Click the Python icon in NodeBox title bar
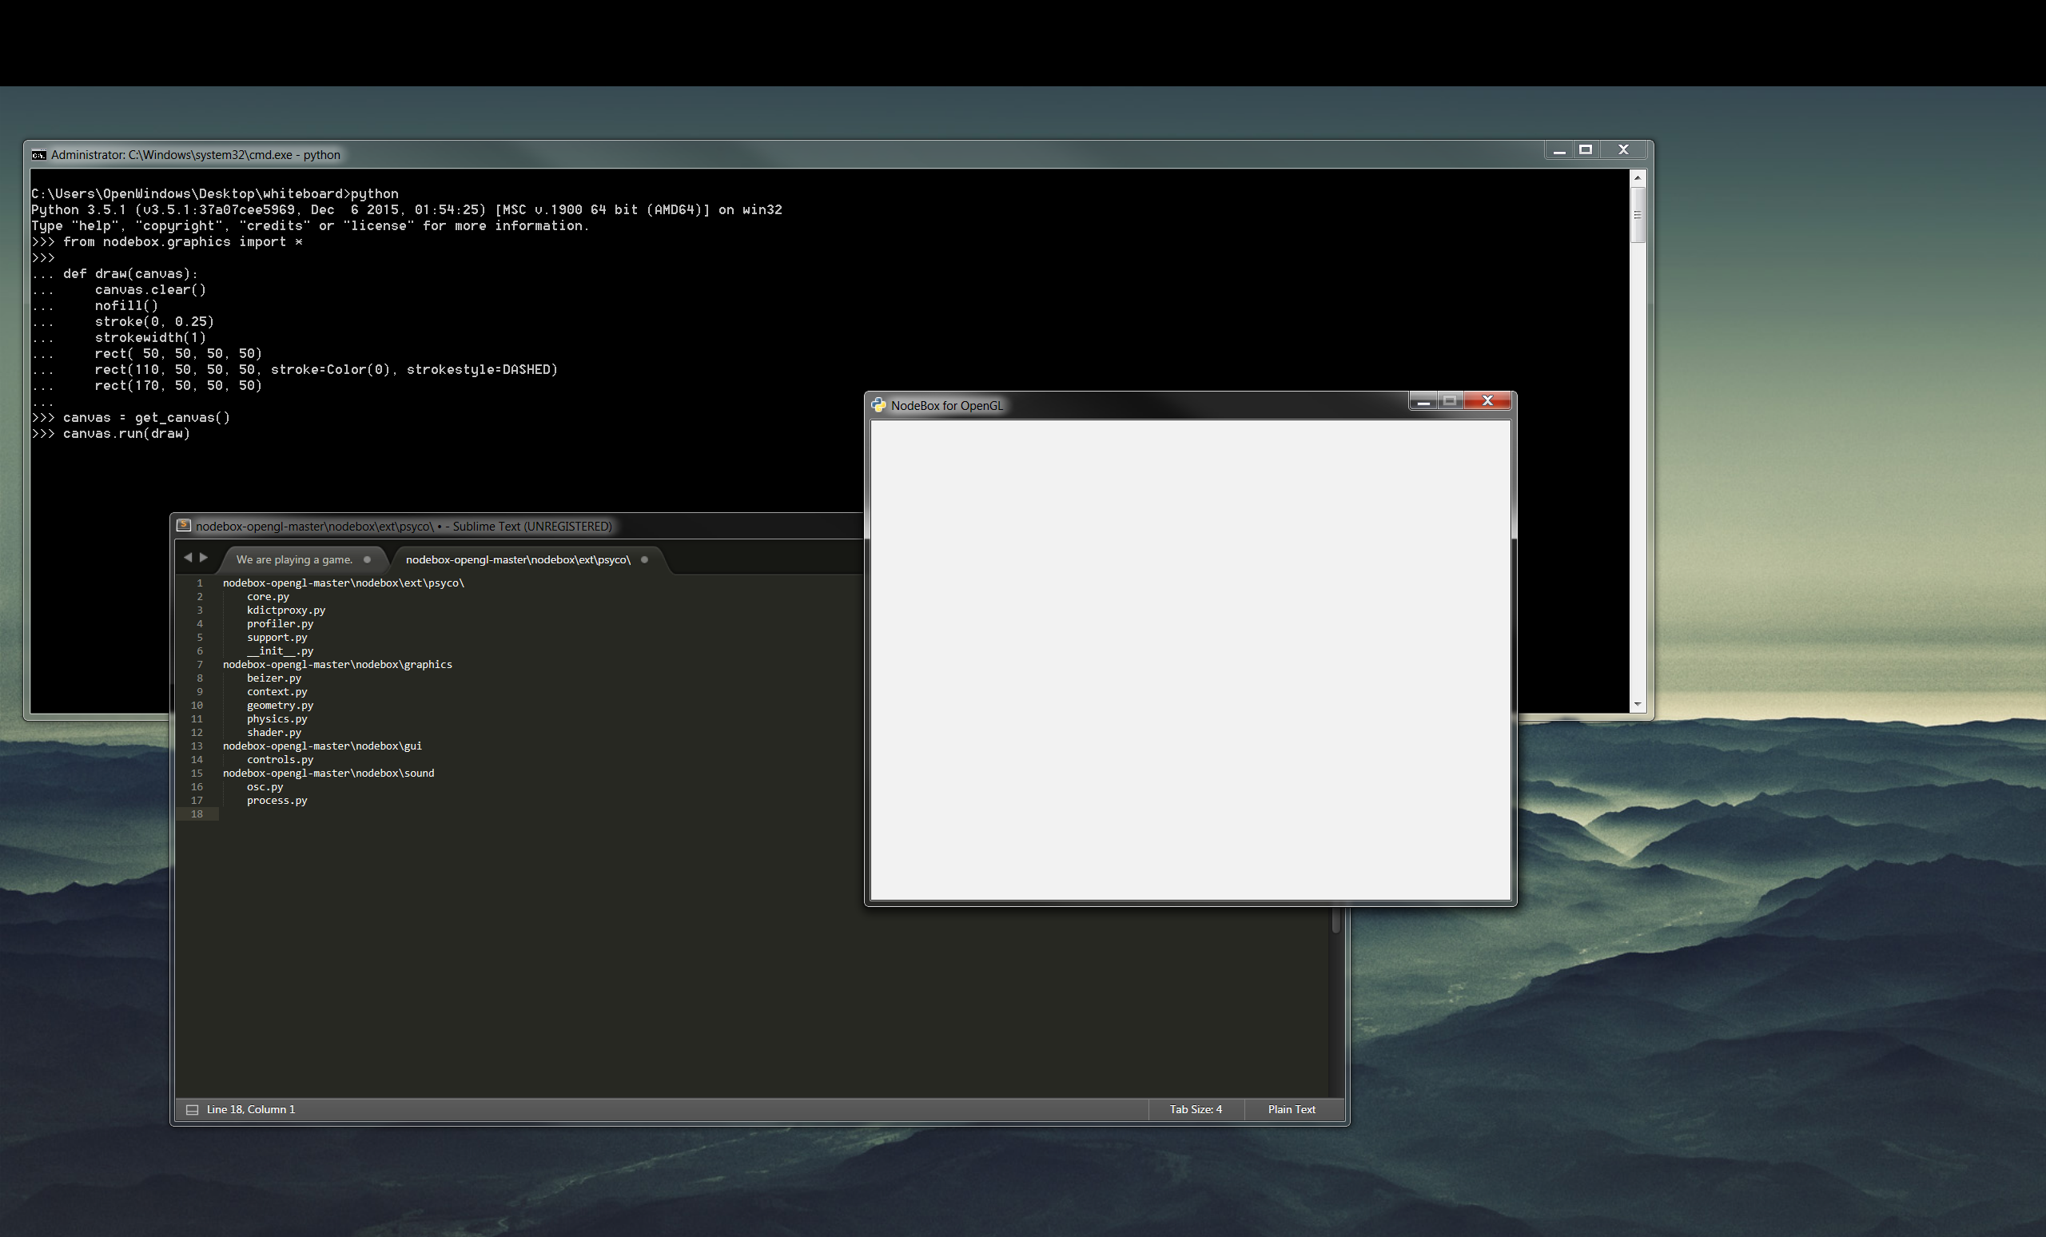 (878, 405)
